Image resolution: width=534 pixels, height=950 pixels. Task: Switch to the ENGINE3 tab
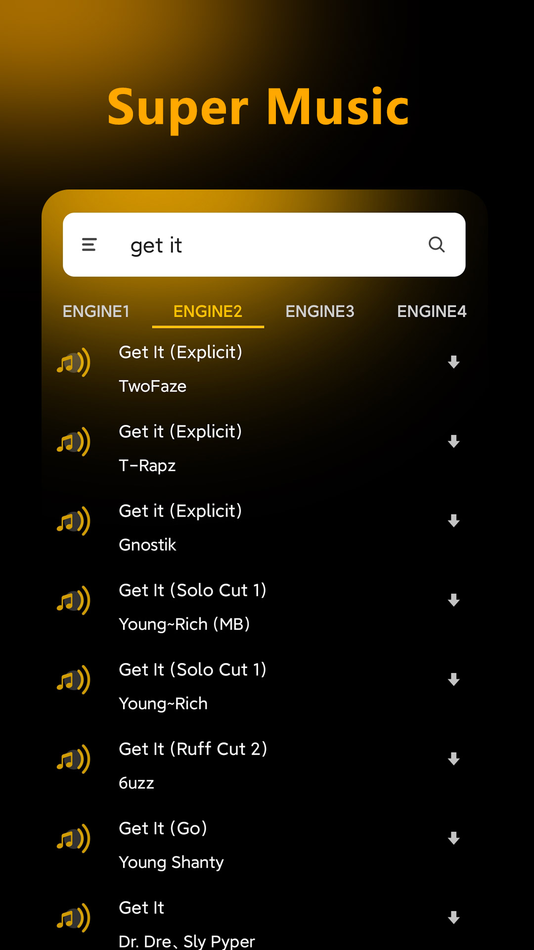click(x=320, y=311)
